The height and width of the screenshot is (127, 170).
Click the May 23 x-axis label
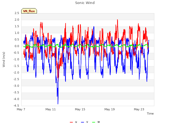click(x=139, y=109)
